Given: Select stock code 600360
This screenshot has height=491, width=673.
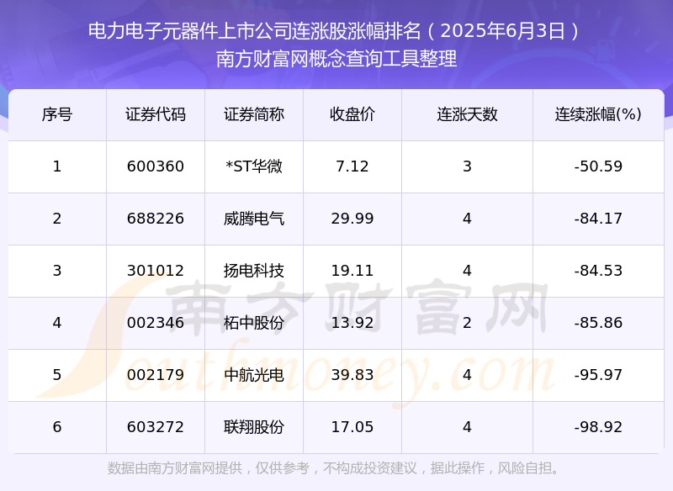Looking at the screenshot, I should pos(156,166).
